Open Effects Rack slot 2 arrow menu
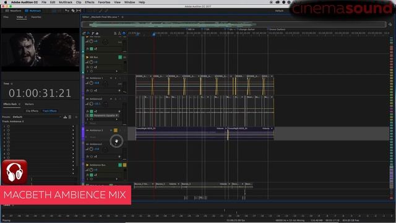The image size is (396, 223). [73, 130]
